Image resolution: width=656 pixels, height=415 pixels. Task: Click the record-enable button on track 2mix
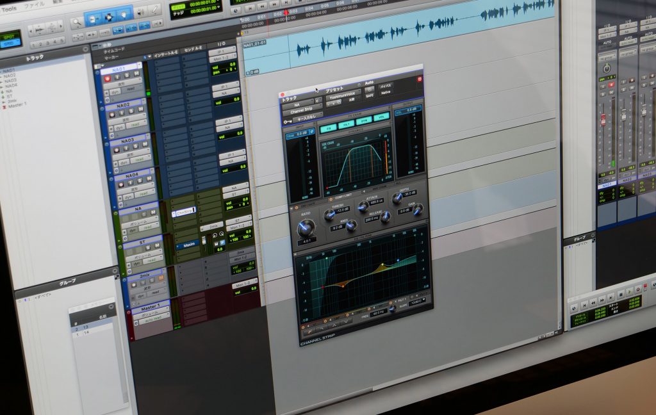[x=134, y=286]
